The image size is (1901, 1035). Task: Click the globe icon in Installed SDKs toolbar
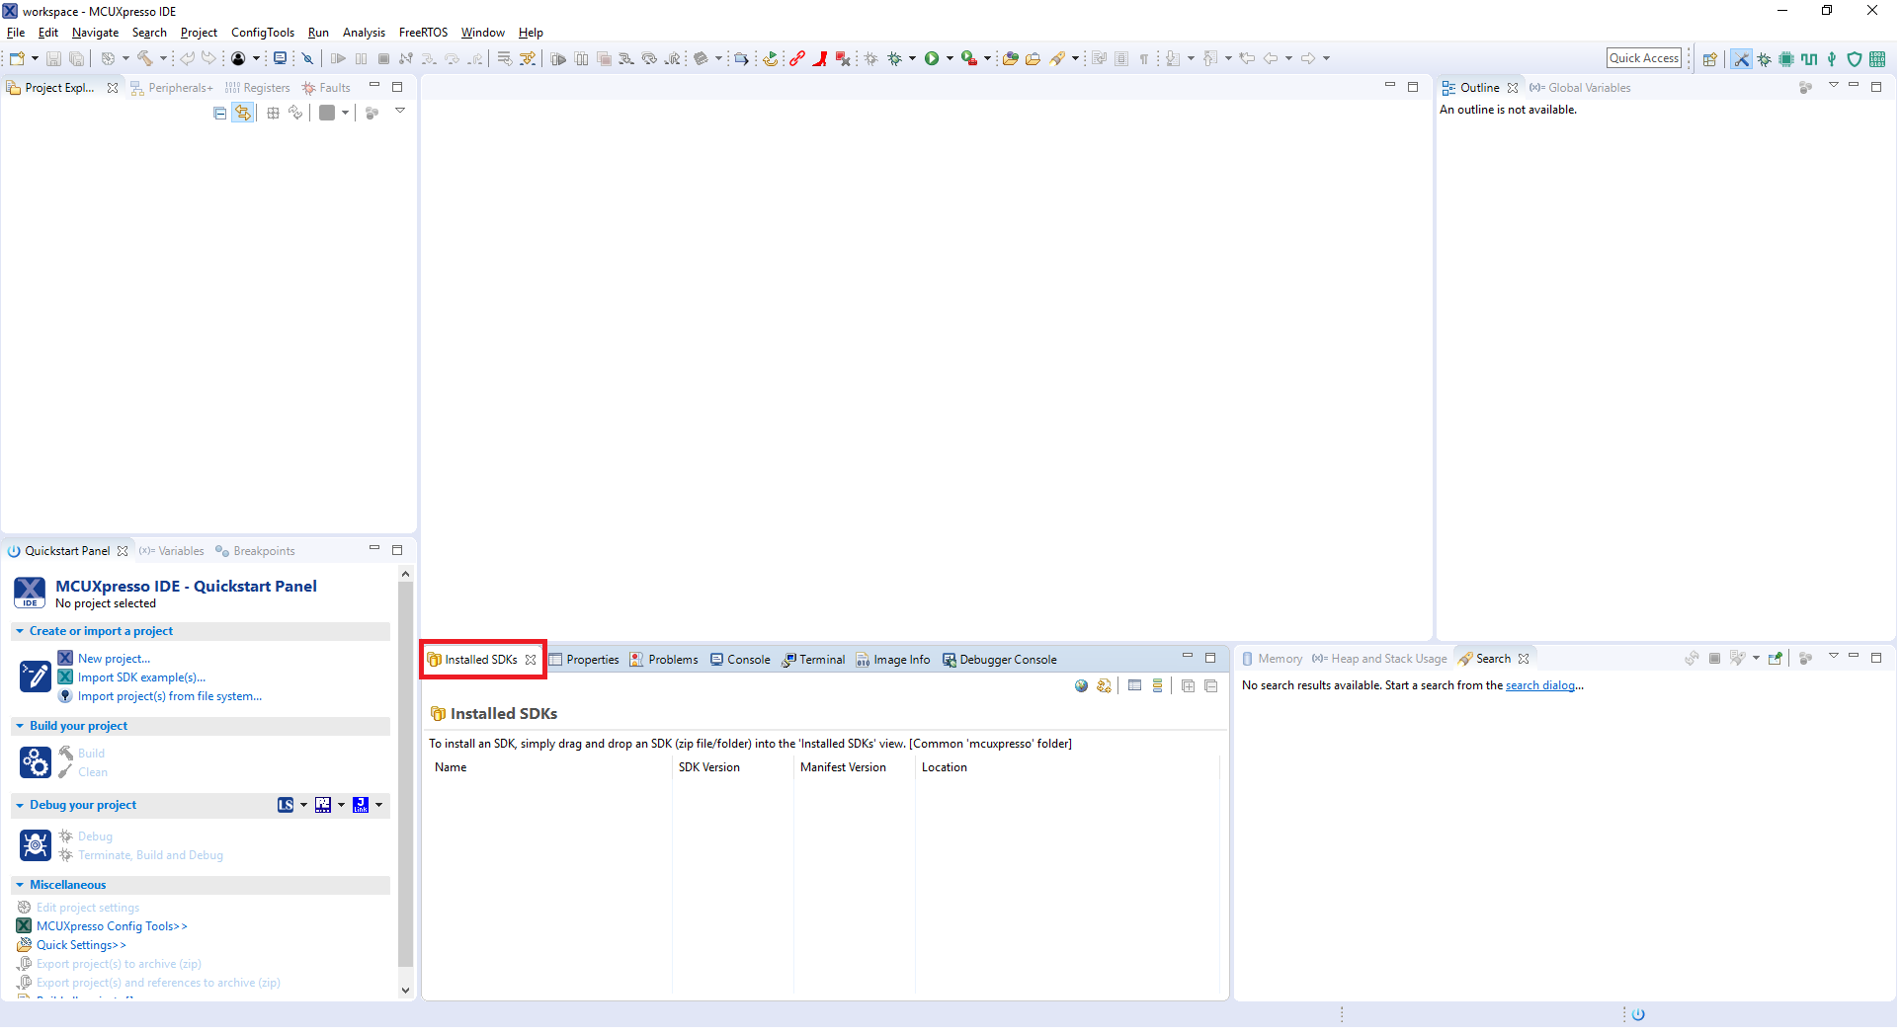(x=1081, y=686)
